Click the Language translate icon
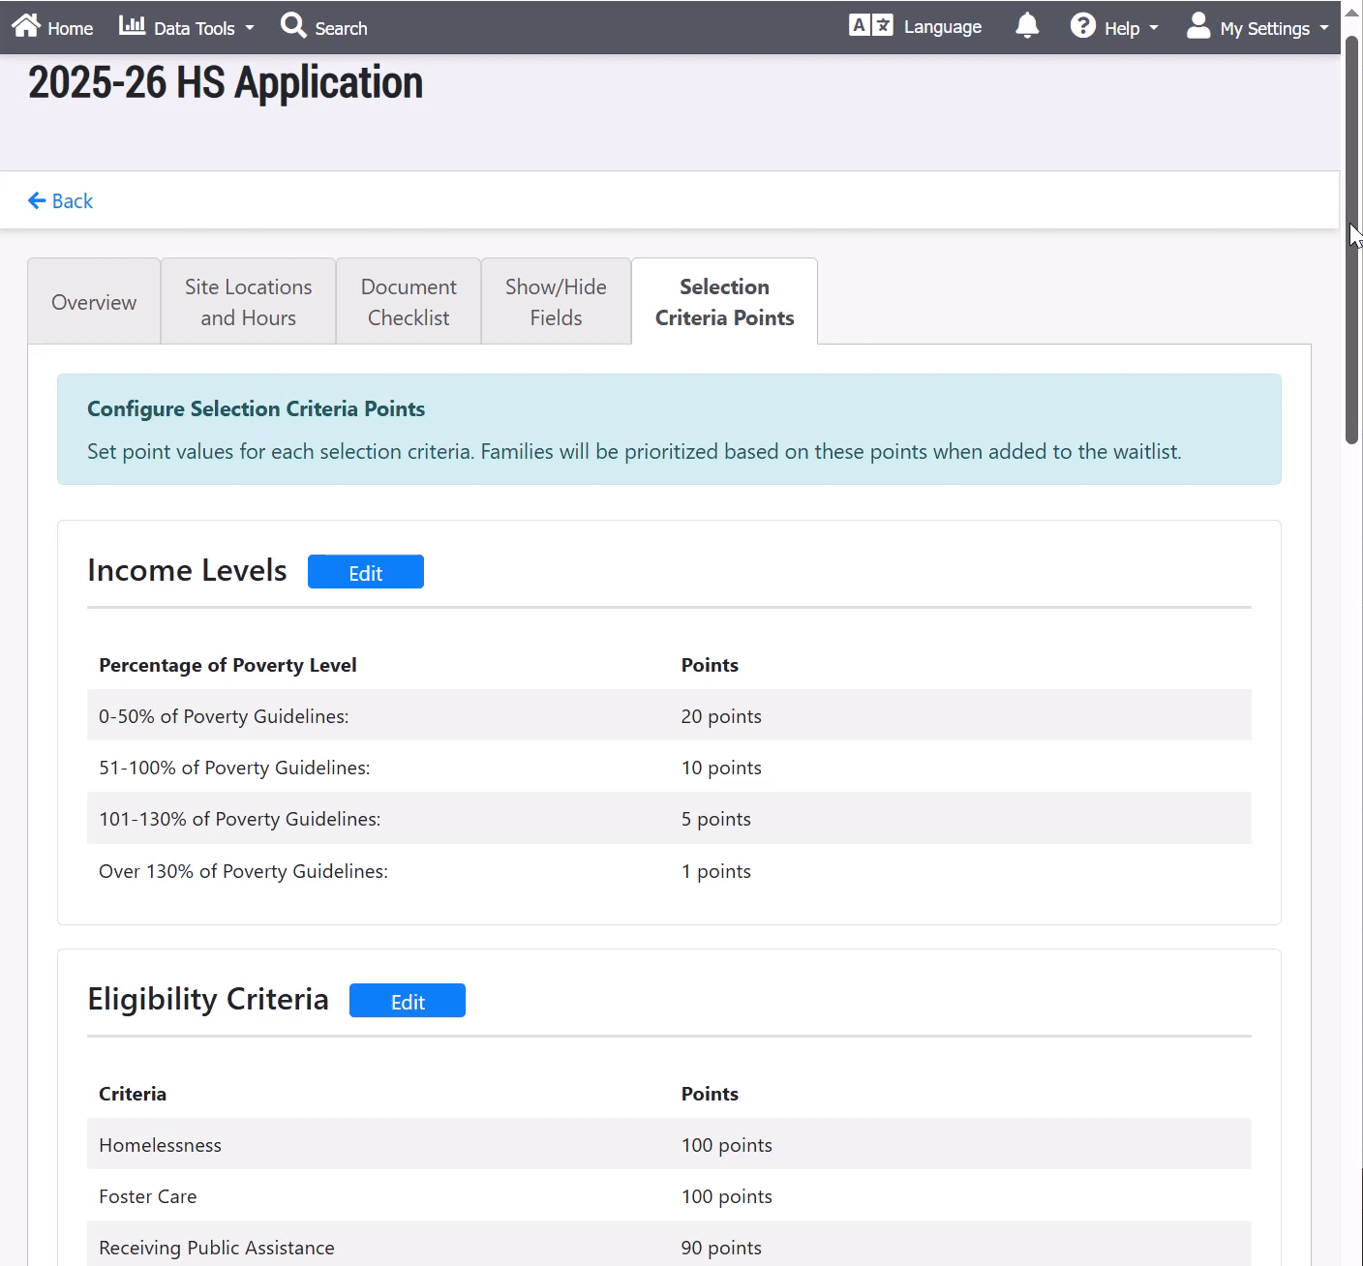The image size is (1363, 1266). point(870,25)
